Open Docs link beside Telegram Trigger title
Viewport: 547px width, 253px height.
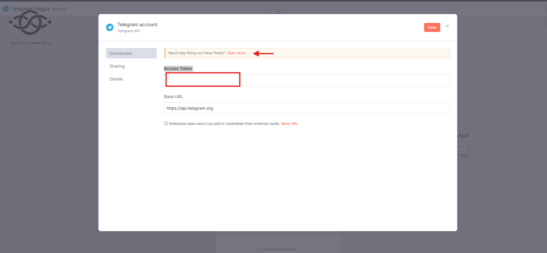(x=59, y=9)
